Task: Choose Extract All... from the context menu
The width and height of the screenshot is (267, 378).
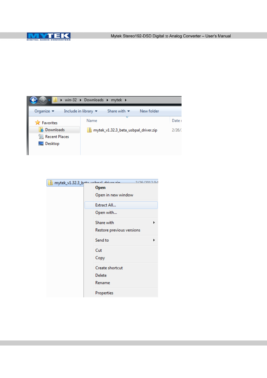Action: click(x=121, y=205)
